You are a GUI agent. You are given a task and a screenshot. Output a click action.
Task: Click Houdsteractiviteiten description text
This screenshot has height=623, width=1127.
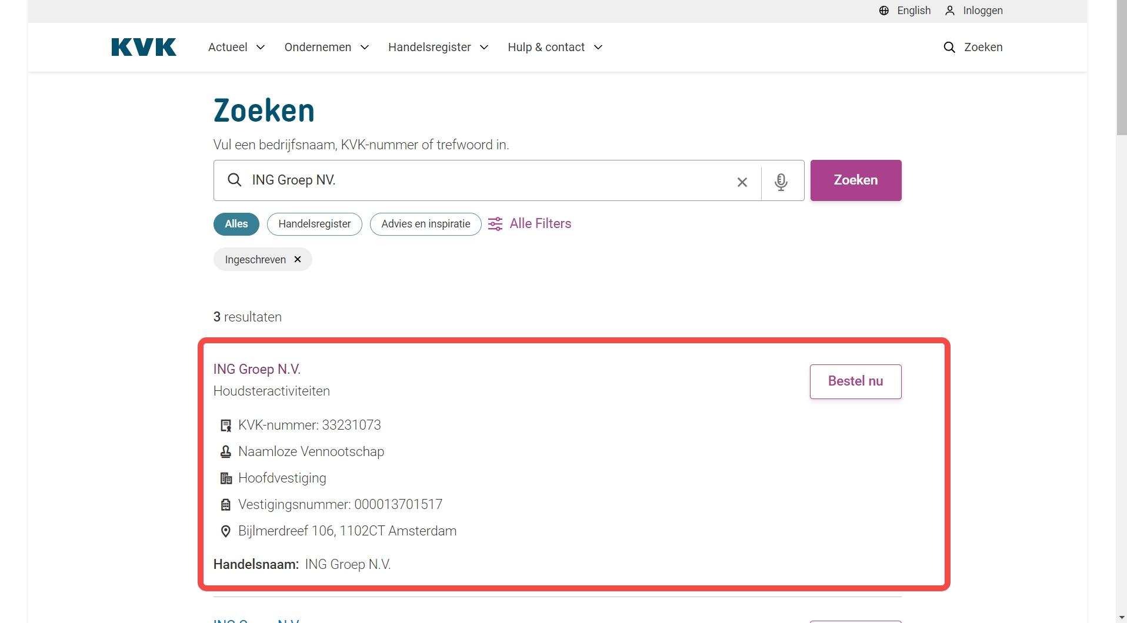pos(272,391)
